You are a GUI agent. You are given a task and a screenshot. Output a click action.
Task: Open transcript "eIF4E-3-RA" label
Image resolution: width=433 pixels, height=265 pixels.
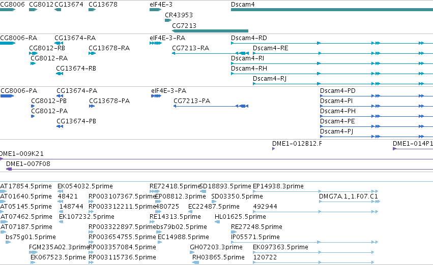[167, 38]
